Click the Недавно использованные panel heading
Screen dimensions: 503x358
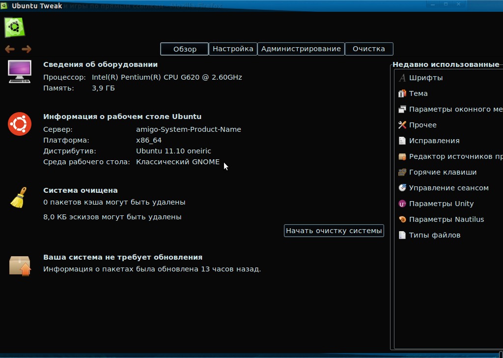click(x=446, y=64)
